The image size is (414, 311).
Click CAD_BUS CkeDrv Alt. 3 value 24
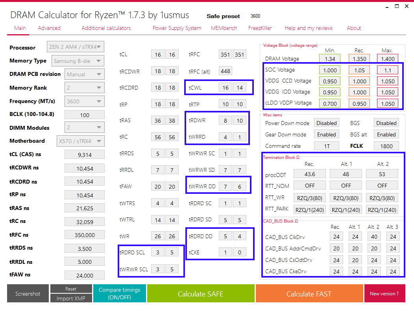pyautogui.click(x=393, y=271)
